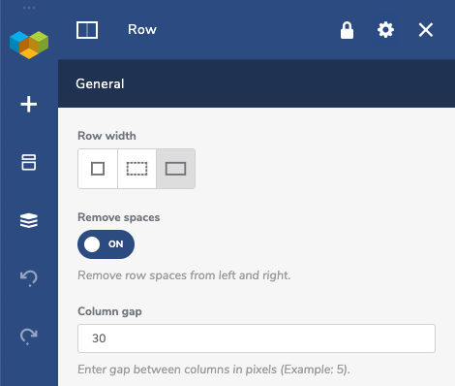Image resolution: width=455 pixels, height=386 pixels.
Task: Click the Row columns icon in header
Action: 87,30
